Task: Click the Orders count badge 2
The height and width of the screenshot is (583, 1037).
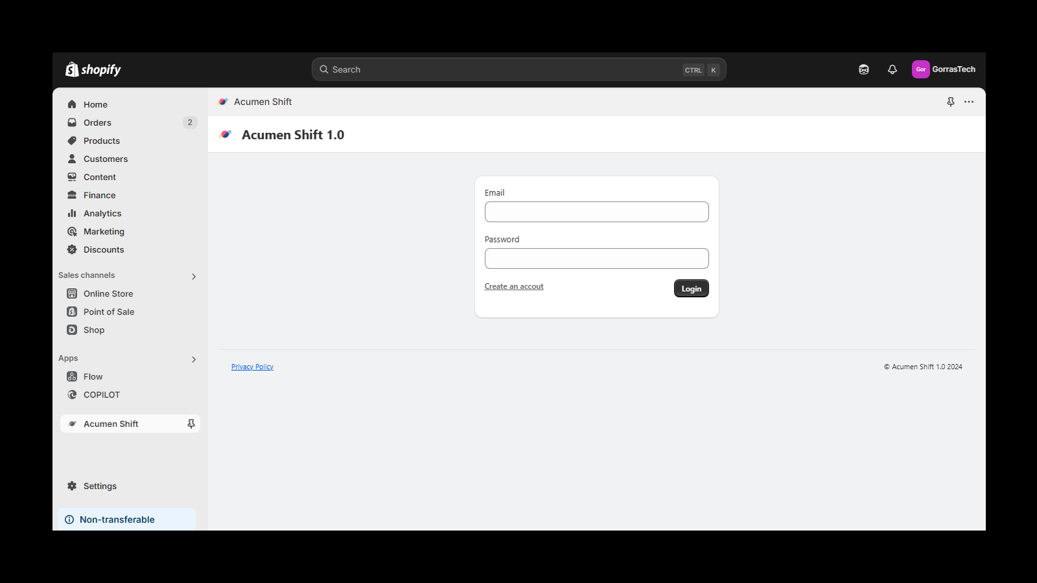Action: coord(190,122)
